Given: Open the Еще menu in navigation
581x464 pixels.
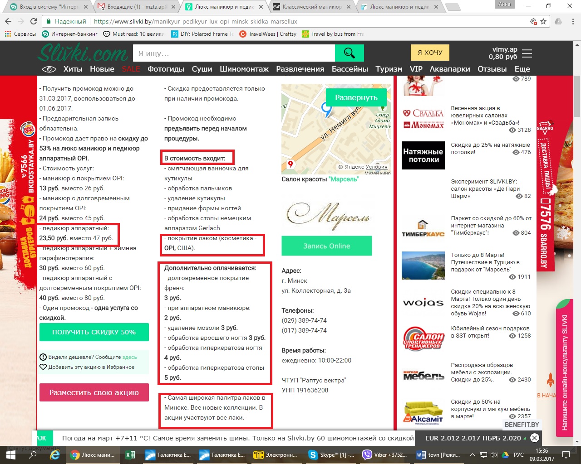Looking at the screenshot, I should [522, 69].
